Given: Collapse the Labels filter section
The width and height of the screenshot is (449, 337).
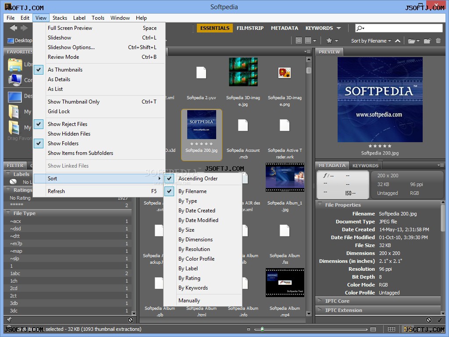Looking at the screenshot, I should [8, 174].
